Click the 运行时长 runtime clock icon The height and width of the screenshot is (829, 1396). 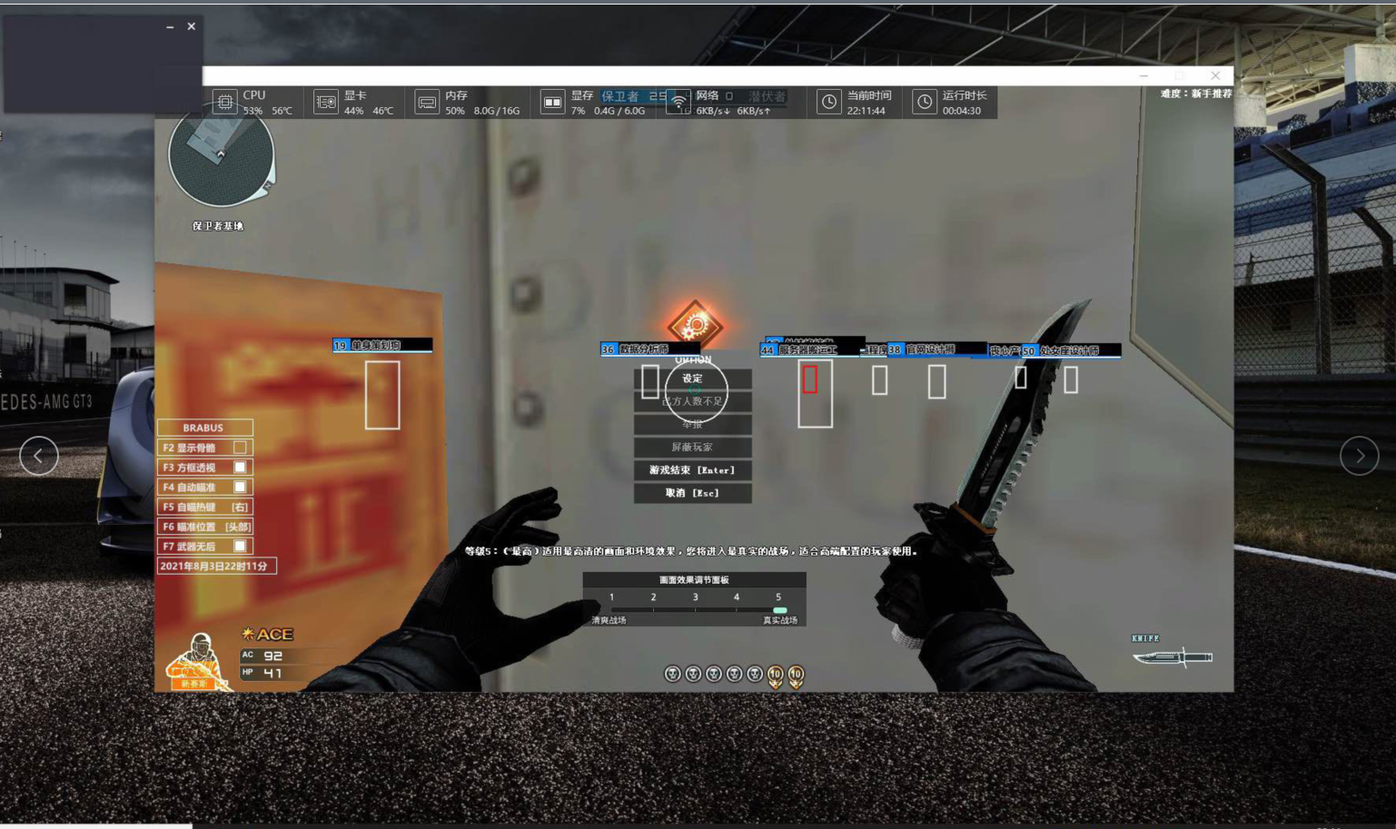924,102
